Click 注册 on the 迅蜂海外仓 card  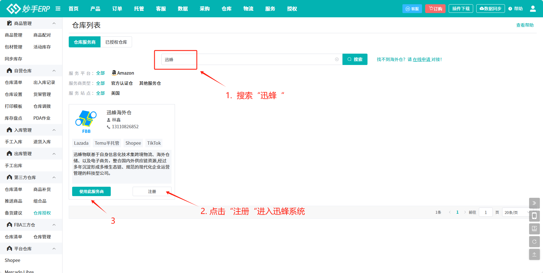(152, 192)
